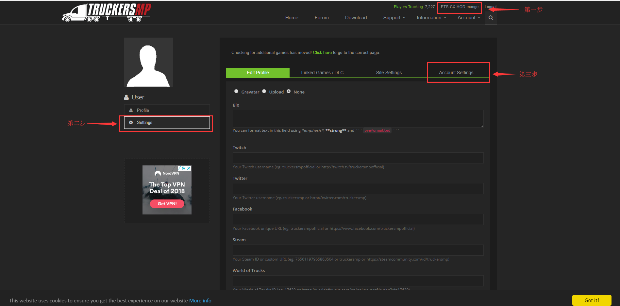Switch to the Edit Profile tab
Image resolution: width=620 pixels, height=306 pixels.
coord(258,73)
